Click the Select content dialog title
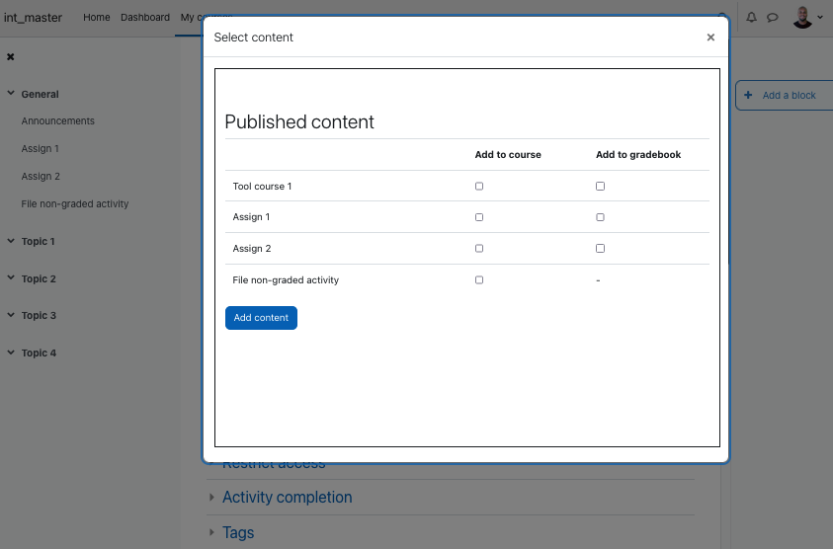 click(253, 38)
